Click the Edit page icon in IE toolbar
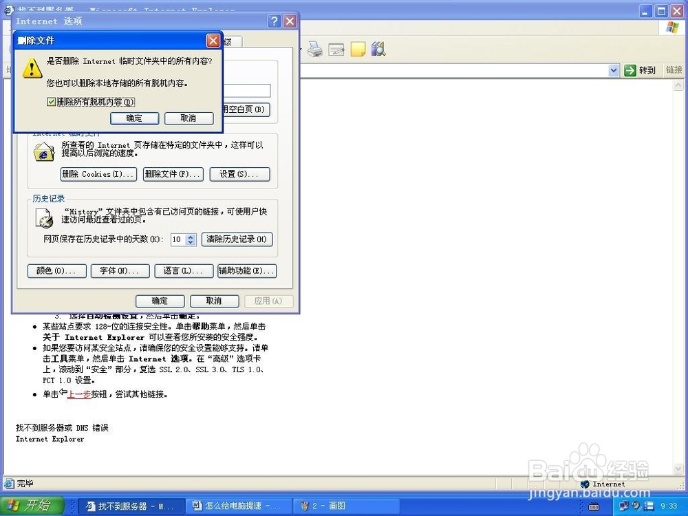The height and width of the screenshot is (516, 688). tap(336, 49)
